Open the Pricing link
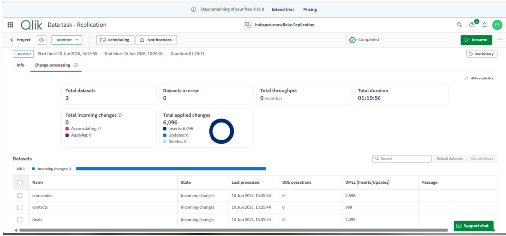Screen dimensions: 506x236 [310, 10]
